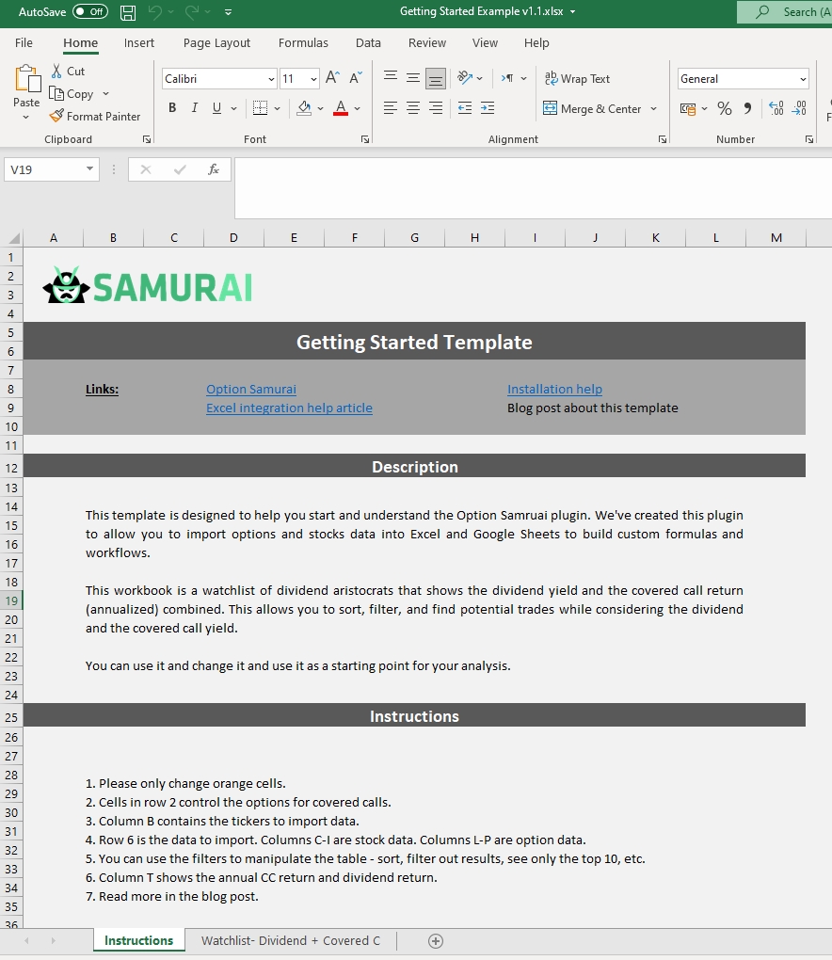
Task: Add a new sheet with plus button
Action: tap(435, 941)
